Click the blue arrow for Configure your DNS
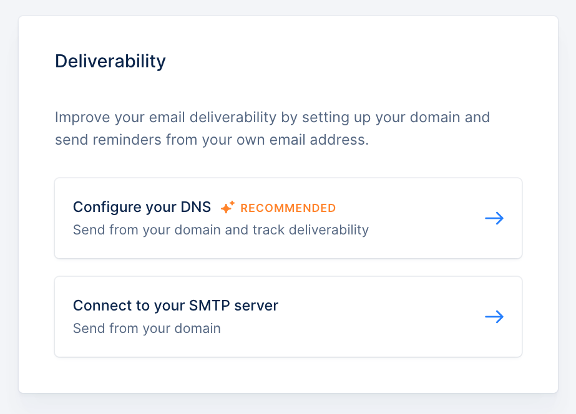 [494, 218]
